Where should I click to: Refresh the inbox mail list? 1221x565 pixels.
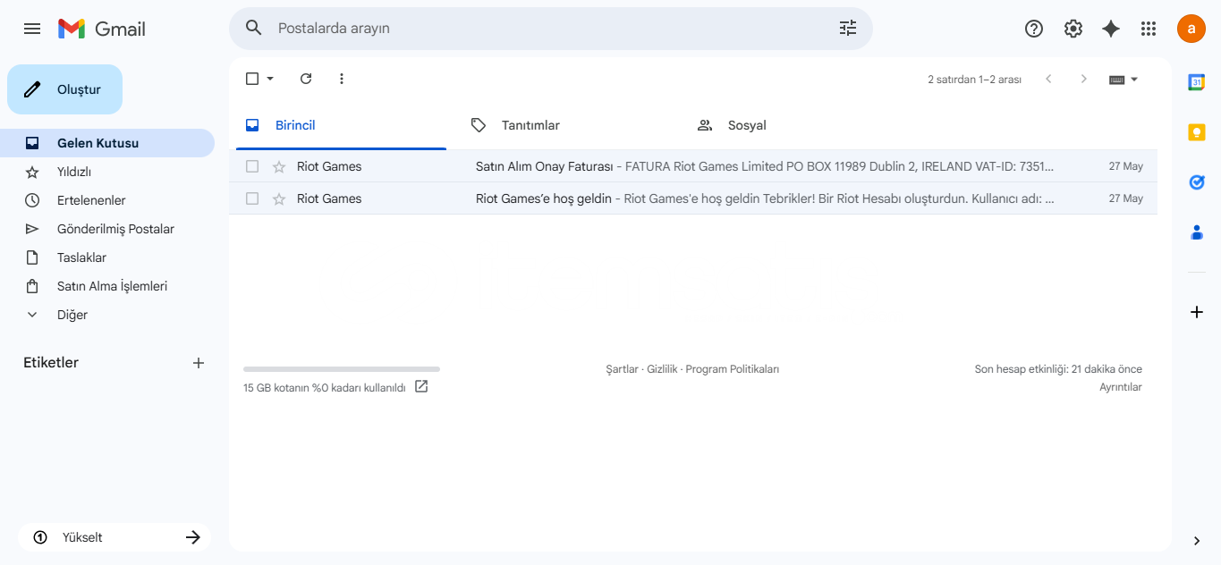click(306, 79)
